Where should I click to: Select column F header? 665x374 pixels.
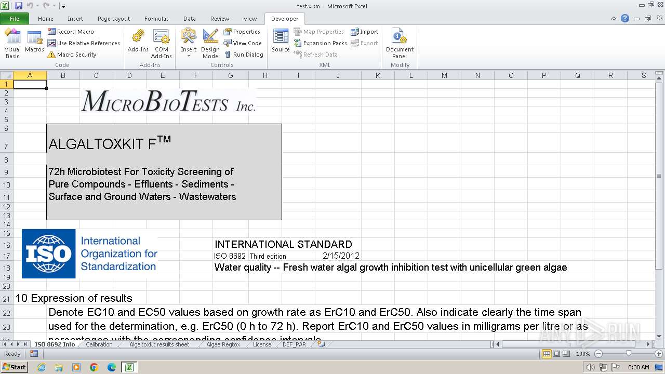196,75
